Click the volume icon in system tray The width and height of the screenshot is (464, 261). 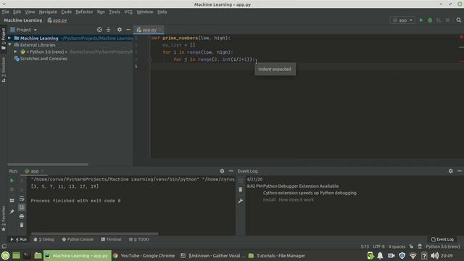[434, 256]
